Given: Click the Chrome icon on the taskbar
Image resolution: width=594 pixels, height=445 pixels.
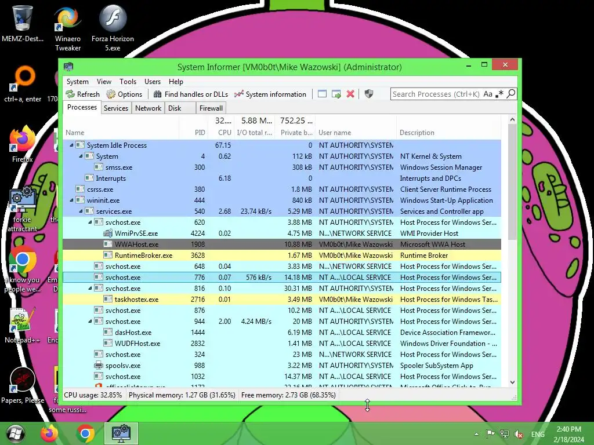Looking at the screenshot, I should pos(85,433).
